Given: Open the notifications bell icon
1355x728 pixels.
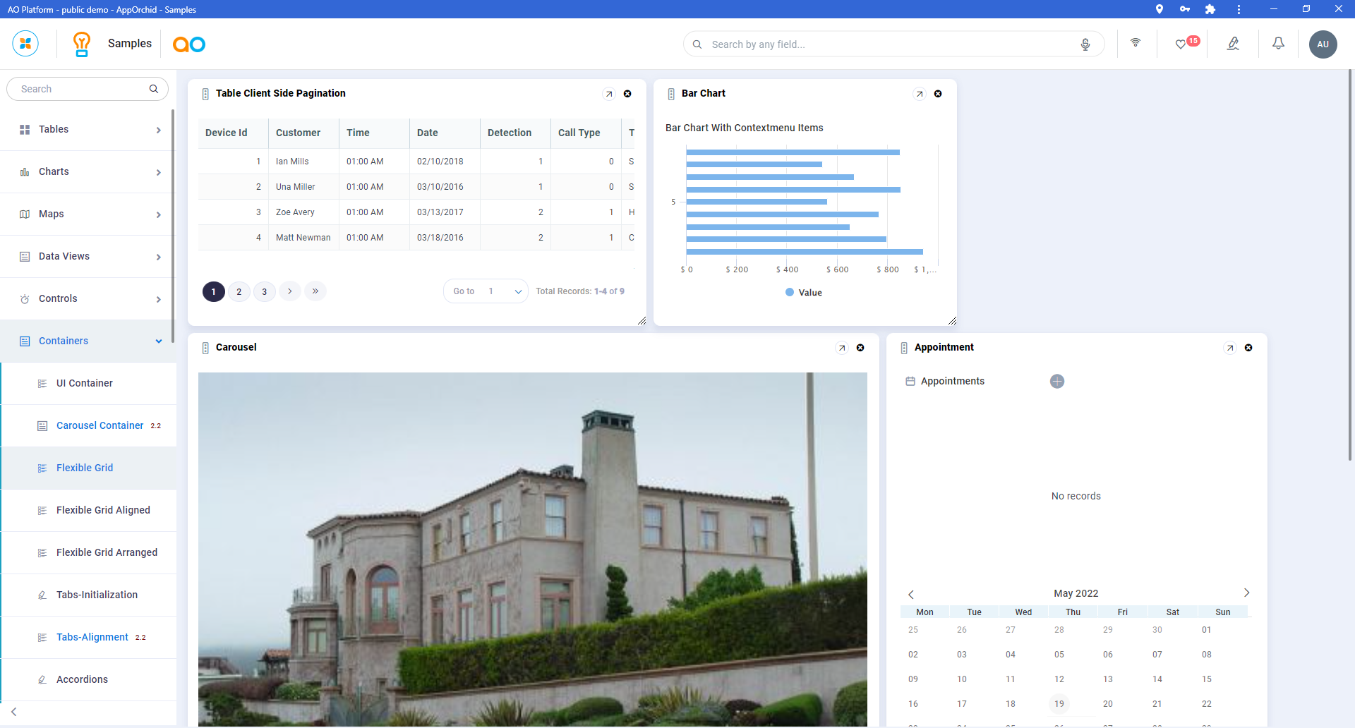Looking at the screenshot, I should tap(1278, 44).
